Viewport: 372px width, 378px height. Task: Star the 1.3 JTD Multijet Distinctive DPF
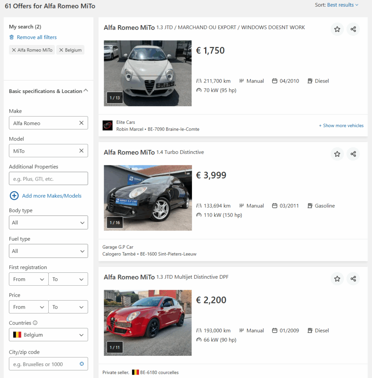tap(337, 279)
